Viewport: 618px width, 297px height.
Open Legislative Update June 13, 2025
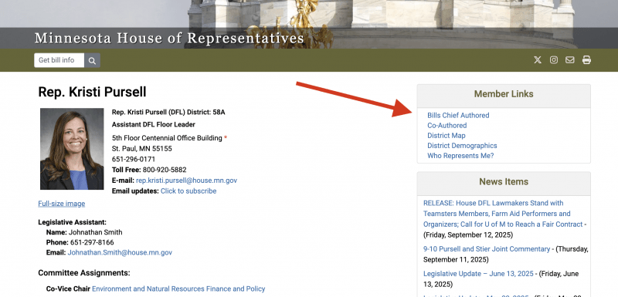pyautogui.click(x=478, y=274)
